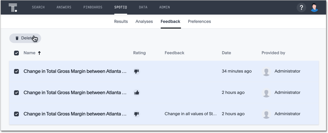The width and height of the screenshot is (328, 133).
Task: Click Administrator avatar in first row
Action: tap(266, 71)
